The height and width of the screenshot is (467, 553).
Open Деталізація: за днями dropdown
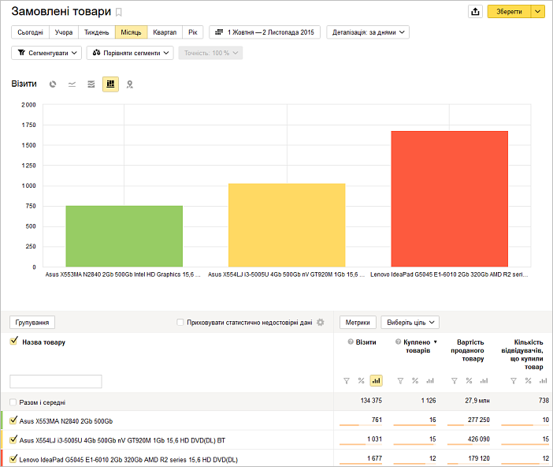(368, 32)
